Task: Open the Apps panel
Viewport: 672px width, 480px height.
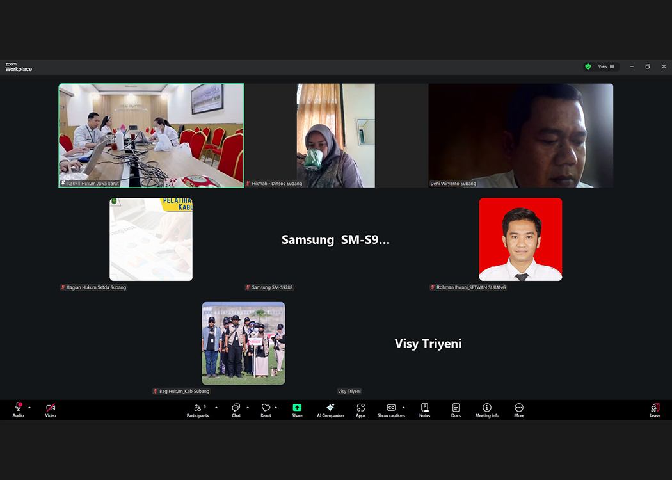Action: point(361,410)
